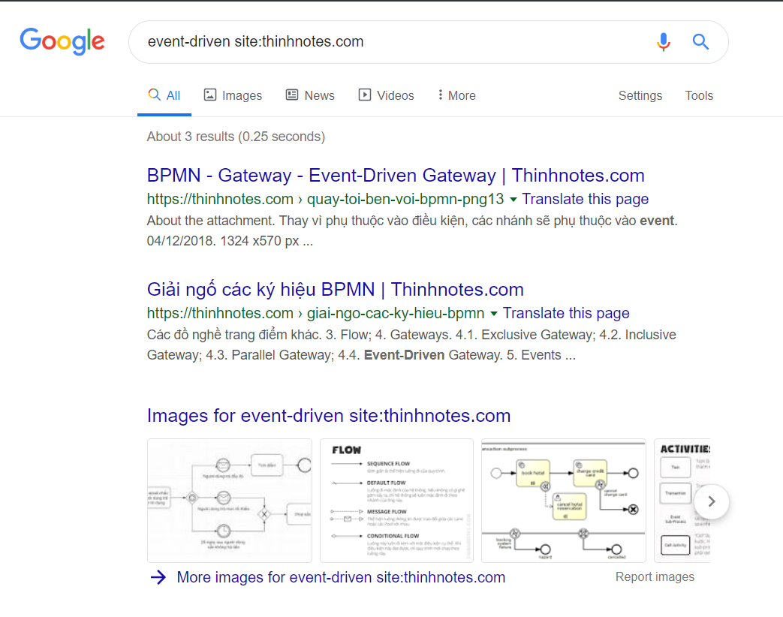Click the next arrow on image carousel
783x617 pixels.
point(712,501)
